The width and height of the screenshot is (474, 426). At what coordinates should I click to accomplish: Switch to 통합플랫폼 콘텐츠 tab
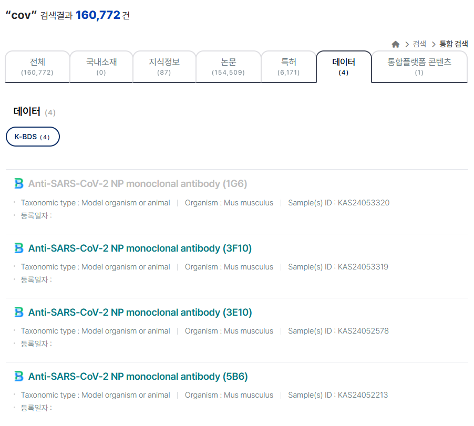(419, 67)
